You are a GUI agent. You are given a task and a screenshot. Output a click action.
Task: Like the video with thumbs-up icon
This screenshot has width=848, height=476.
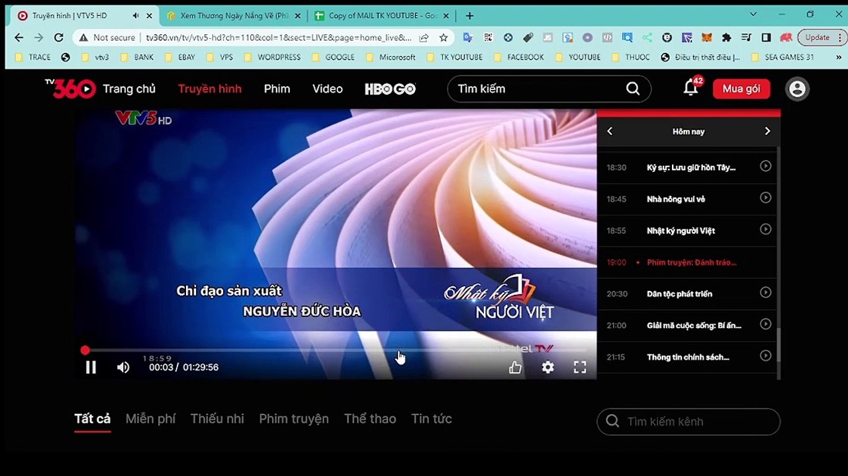515,367
